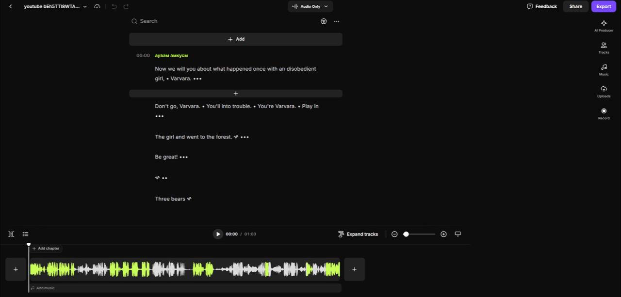Open the Feedback dialog
Image resolution: width=621 pixels, height=297 pixels.
pos(542,6)
